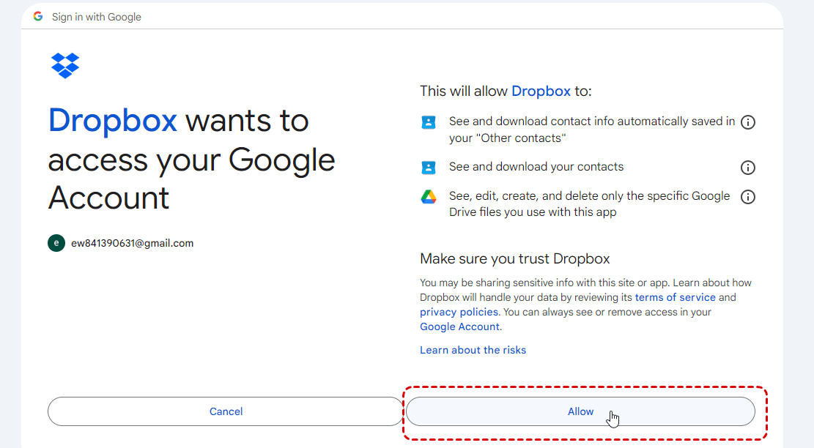
Task: Click the email ew841390631@gmail.com
Action: pos(133,243)
